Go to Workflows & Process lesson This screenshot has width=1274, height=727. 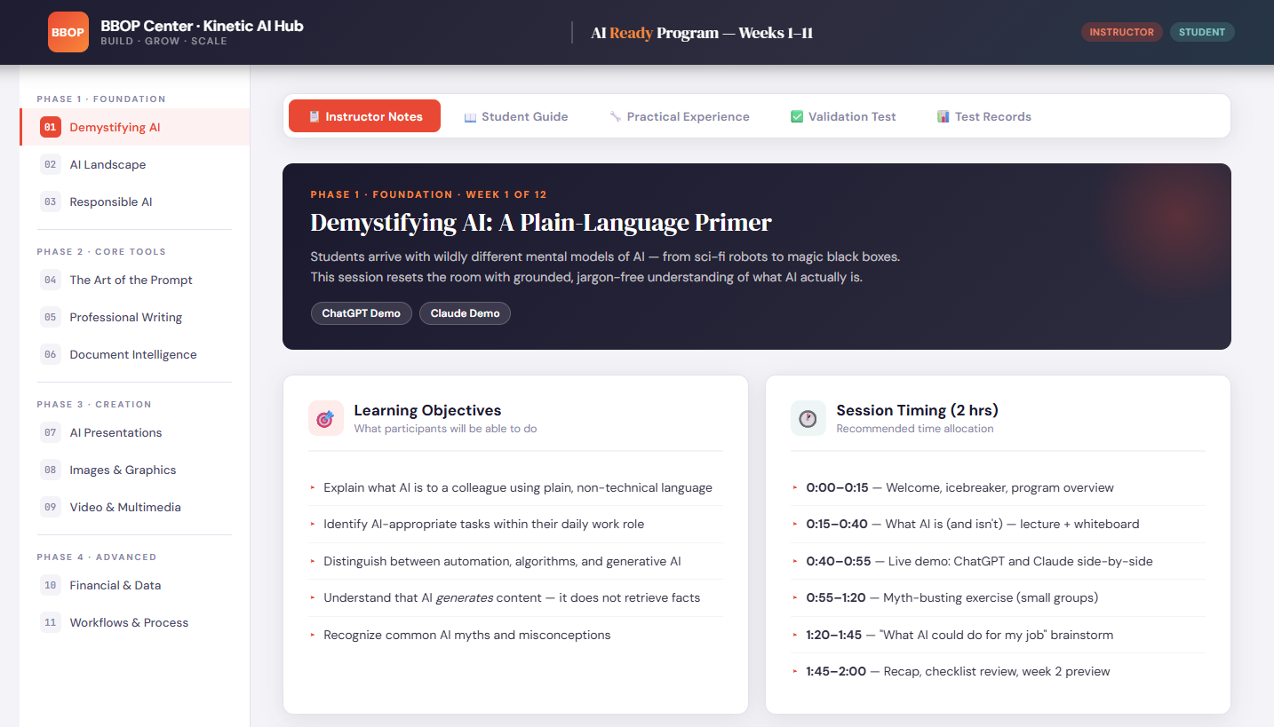[135, 622]
